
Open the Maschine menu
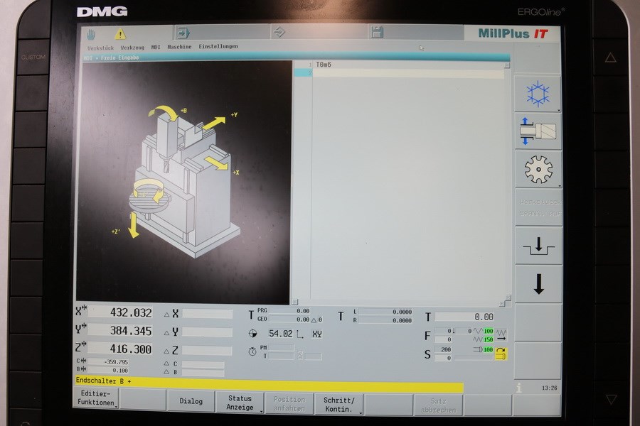(x=179, y=47)
